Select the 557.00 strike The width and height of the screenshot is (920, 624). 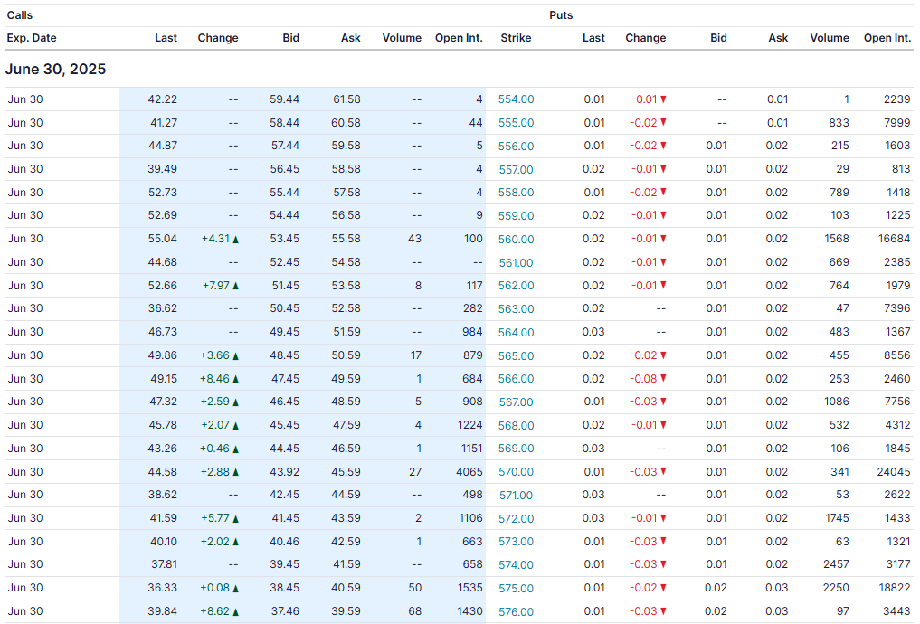[x=516, y=169]
